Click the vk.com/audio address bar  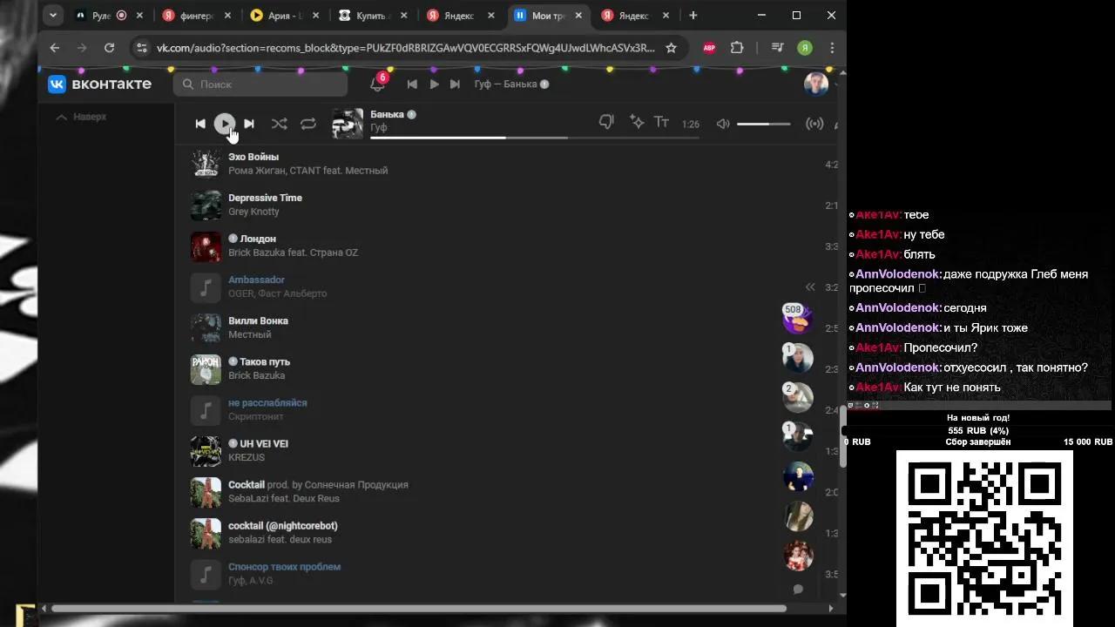click(405, 48)
